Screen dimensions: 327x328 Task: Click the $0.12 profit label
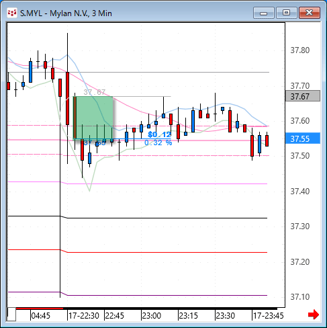coord(159,134)
